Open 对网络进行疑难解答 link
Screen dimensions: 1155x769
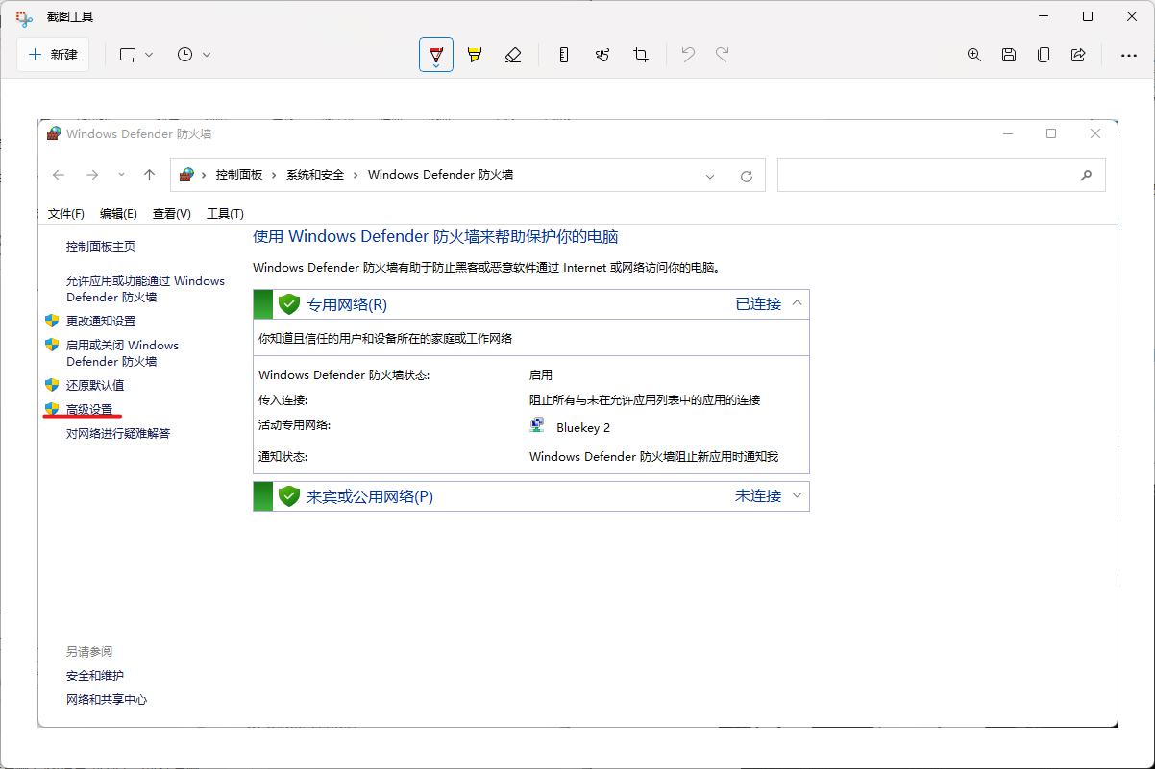point(118,433)
